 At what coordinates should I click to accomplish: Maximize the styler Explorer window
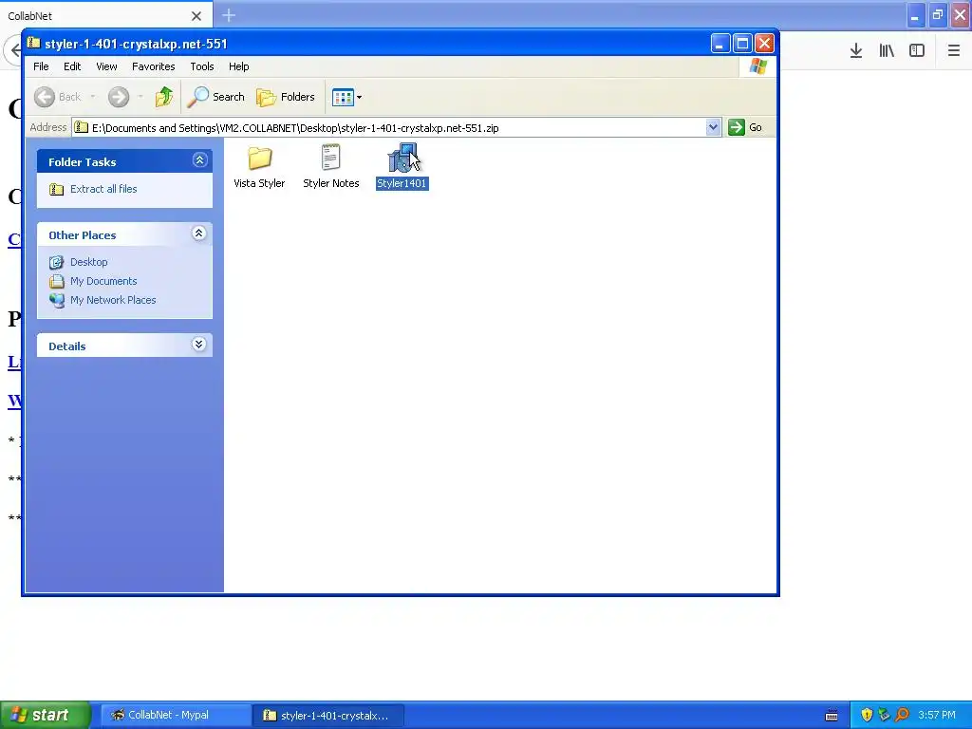(x=742, y=44)
